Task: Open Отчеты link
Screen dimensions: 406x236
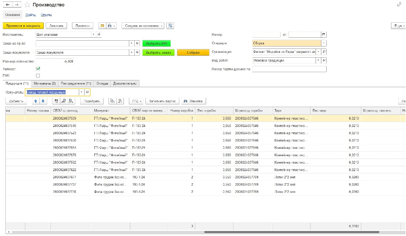Action: point(46,15)
